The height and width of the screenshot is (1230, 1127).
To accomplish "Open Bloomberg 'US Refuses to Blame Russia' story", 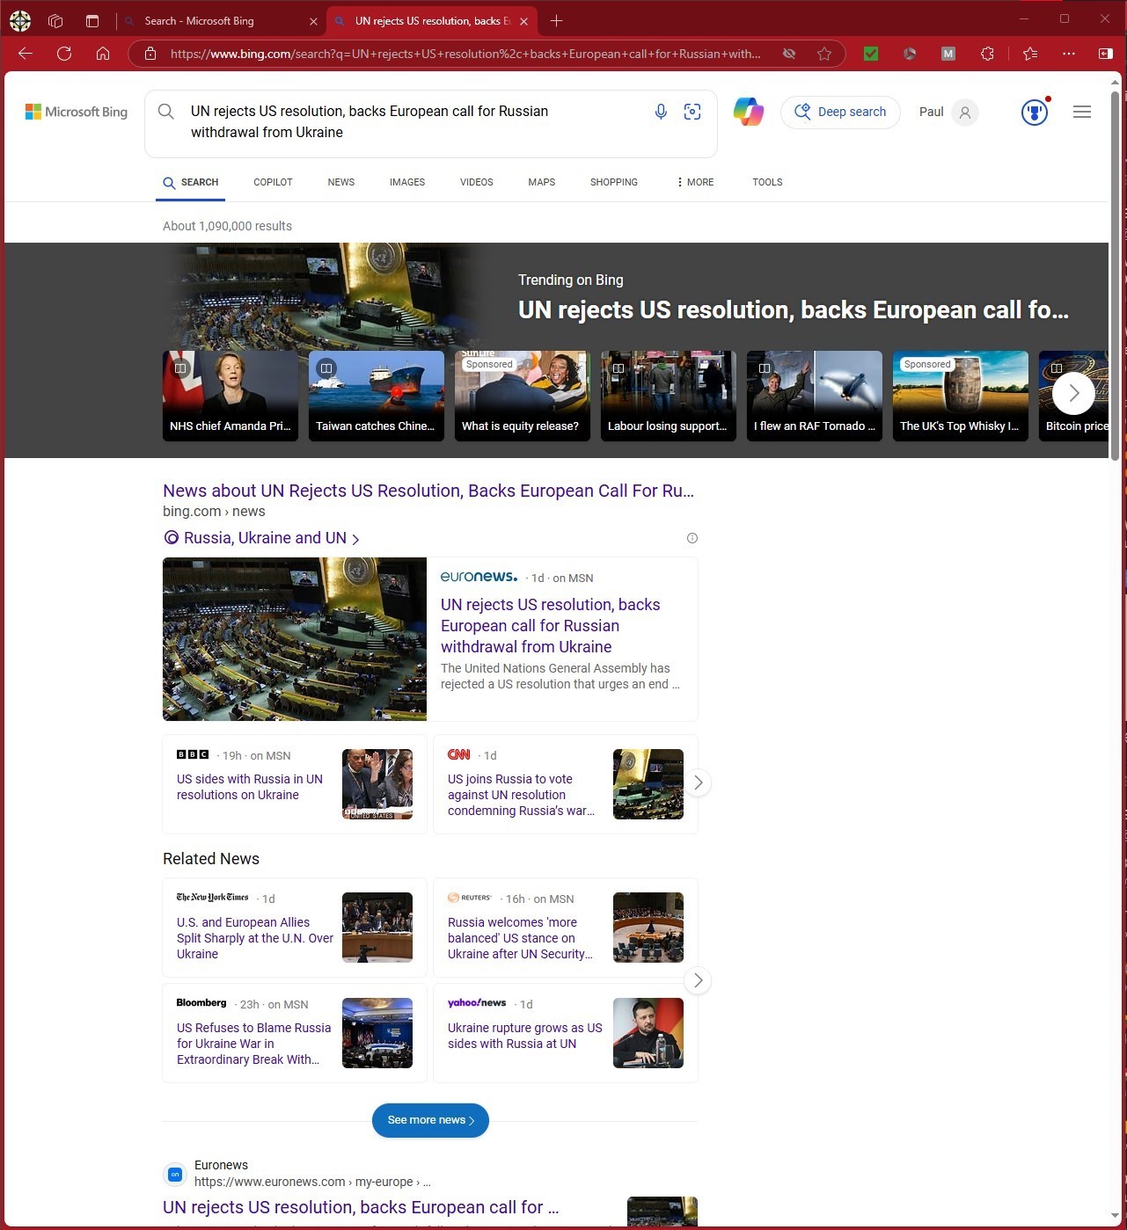I will (253, 1044).
